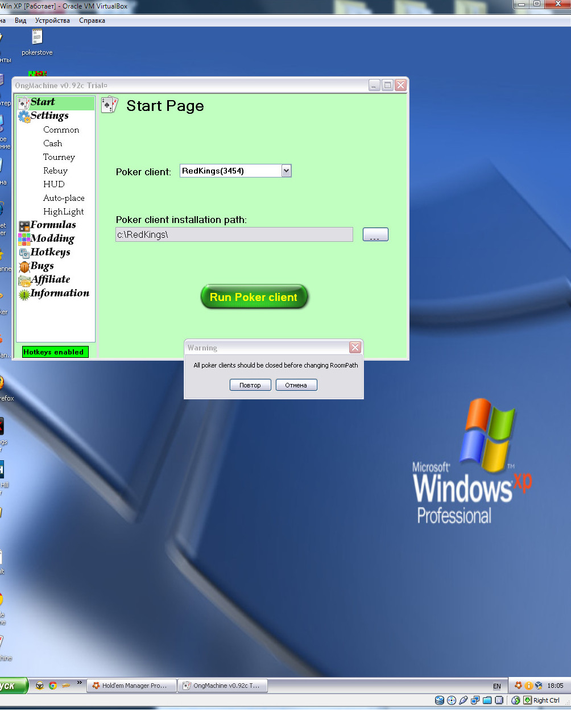Open the HighLight settings page
571x710 pixels.
pyautogui.click(x=63, y=212)
